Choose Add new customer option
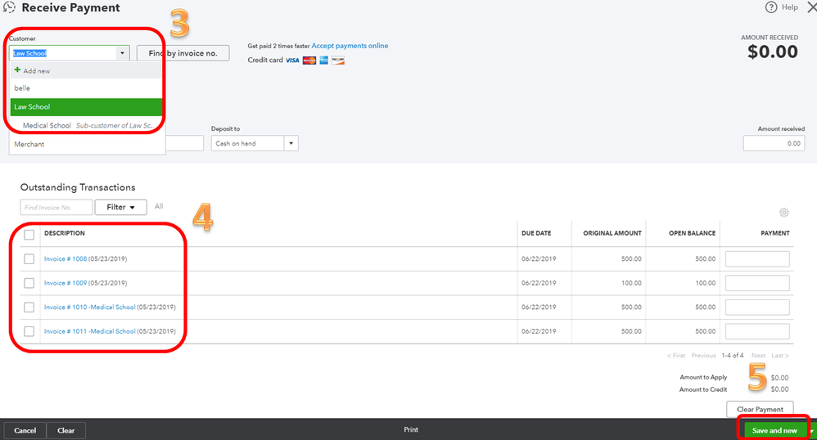 [x=86, y=70]
